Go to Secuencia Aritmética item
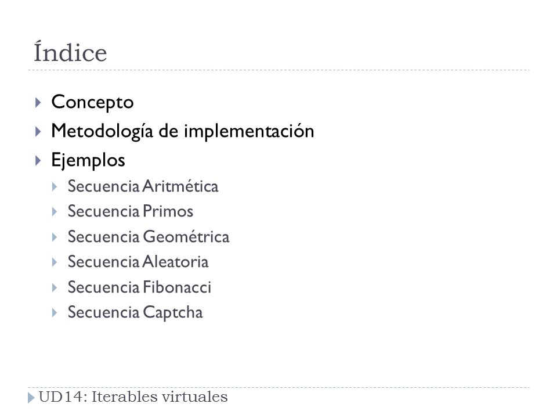This screenshot has height=418, width=557. pos(143,186)
